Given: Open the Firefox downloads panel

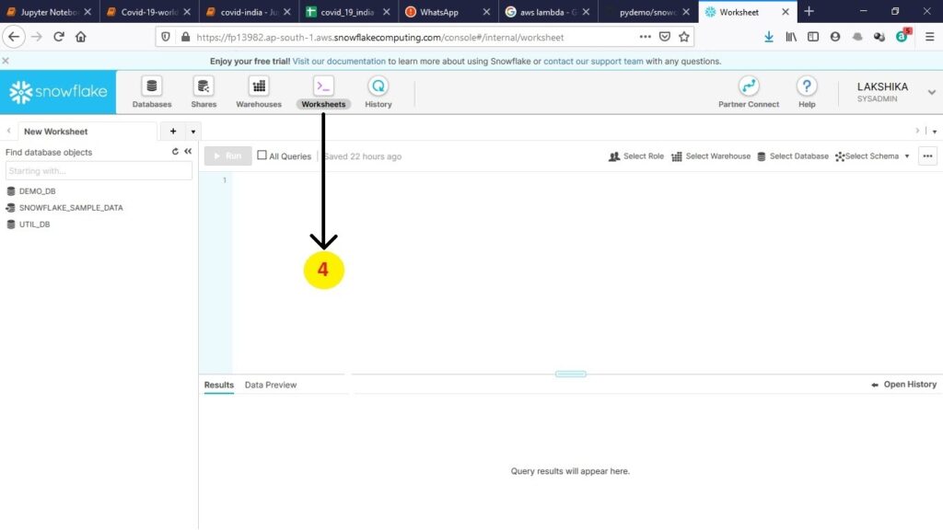Looking at the screenshot, I should point(769,37).
